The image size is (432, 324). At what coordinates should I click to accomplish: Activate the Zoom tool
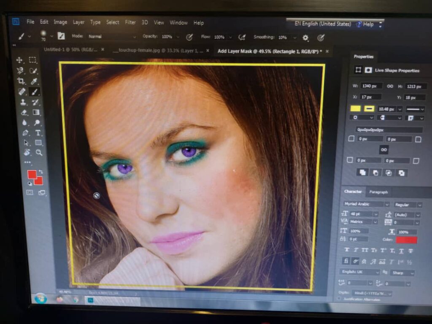pyautogui.click(x=39, y=152)
